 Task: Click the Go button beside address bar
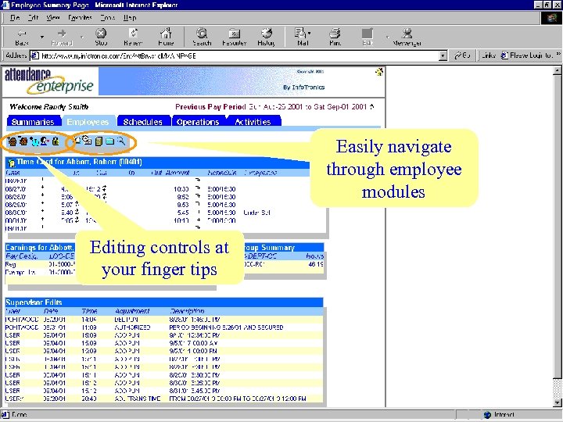pos(462,55)
